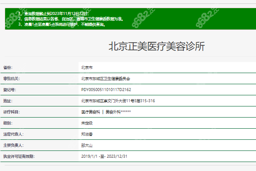Click notice line two about 卫生健康委数据为准
This screenshot has height=171, width=256.
point(71,19)
